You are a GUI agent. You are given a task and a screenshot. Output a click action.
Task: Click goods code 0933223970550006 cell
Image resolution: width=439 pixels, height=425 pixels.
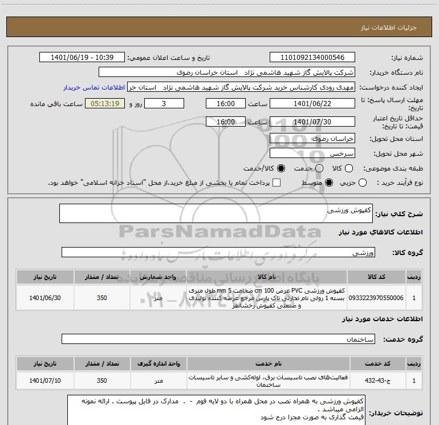376,298
